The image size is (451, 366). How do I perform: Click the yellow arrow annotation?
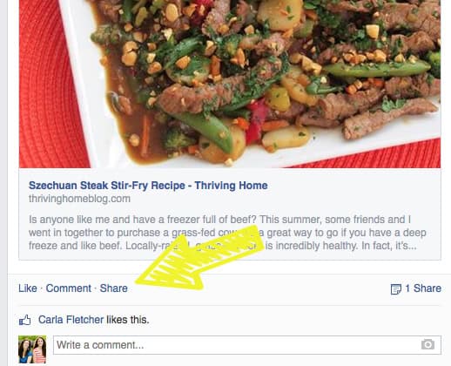[200, 258]
